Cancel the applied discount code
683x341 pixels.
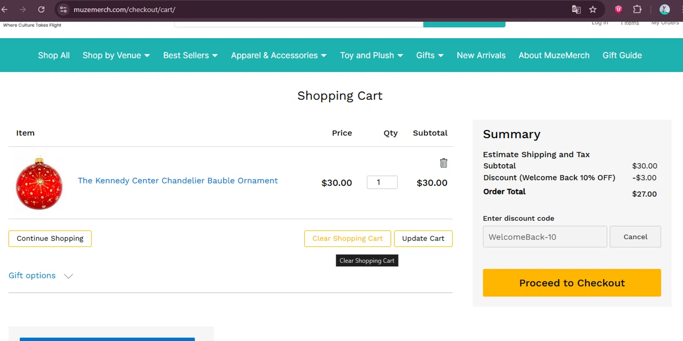click(635, 237)
